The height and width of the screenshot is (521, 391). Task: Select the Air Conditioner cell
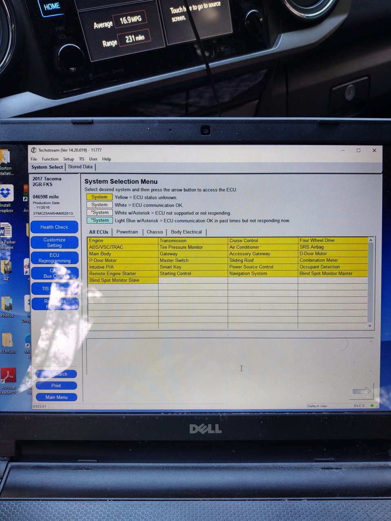tap(263, 247)
